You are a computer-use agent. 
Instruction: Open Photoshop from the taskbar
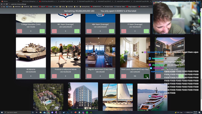tap(68, 112)
